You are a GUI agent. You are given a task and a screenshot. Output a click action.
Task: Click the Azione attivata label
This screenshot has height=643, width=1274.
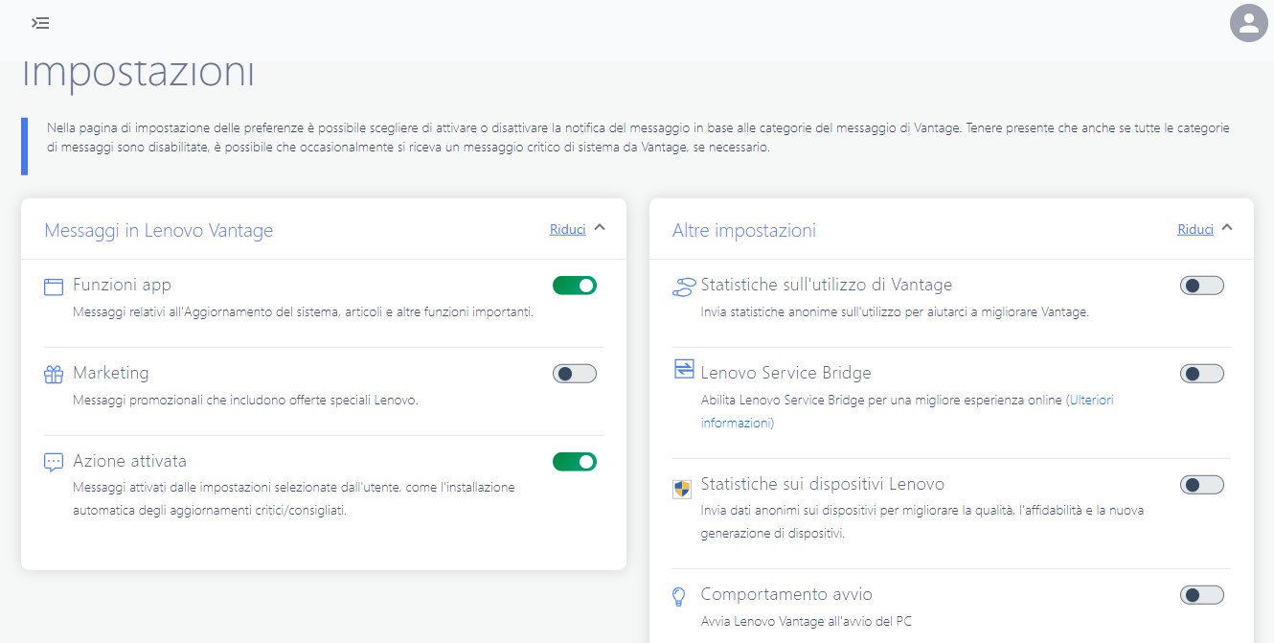(129, 461)
